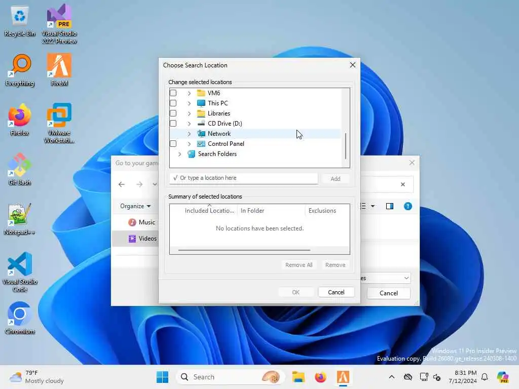519x389 pixels.
Task: Click the summary list horizontal scrollbar
Action: point(244,250)
